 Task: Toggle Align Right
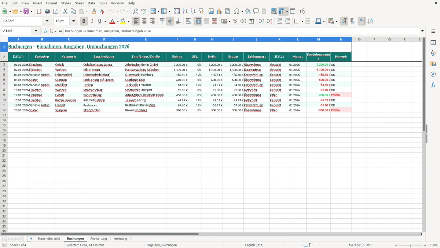coord(152,21)
